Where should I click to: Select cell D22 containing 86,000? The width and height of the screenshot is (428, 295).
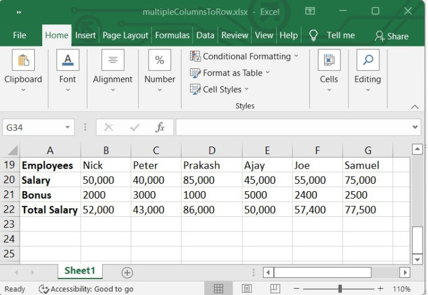211,209
